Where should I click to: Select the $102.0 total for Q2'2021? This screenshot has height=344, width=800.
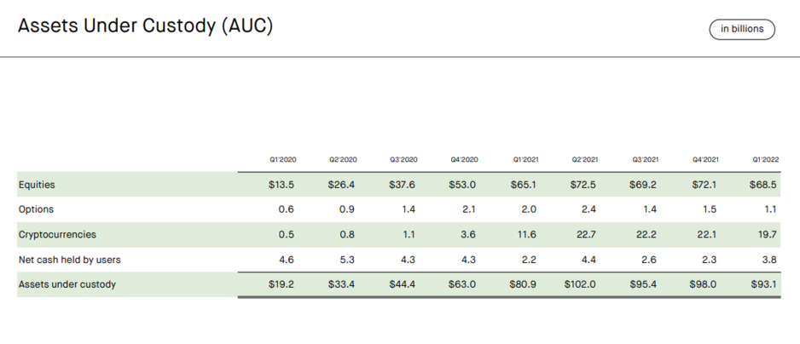pyautogui.click(x=580, y=284)
